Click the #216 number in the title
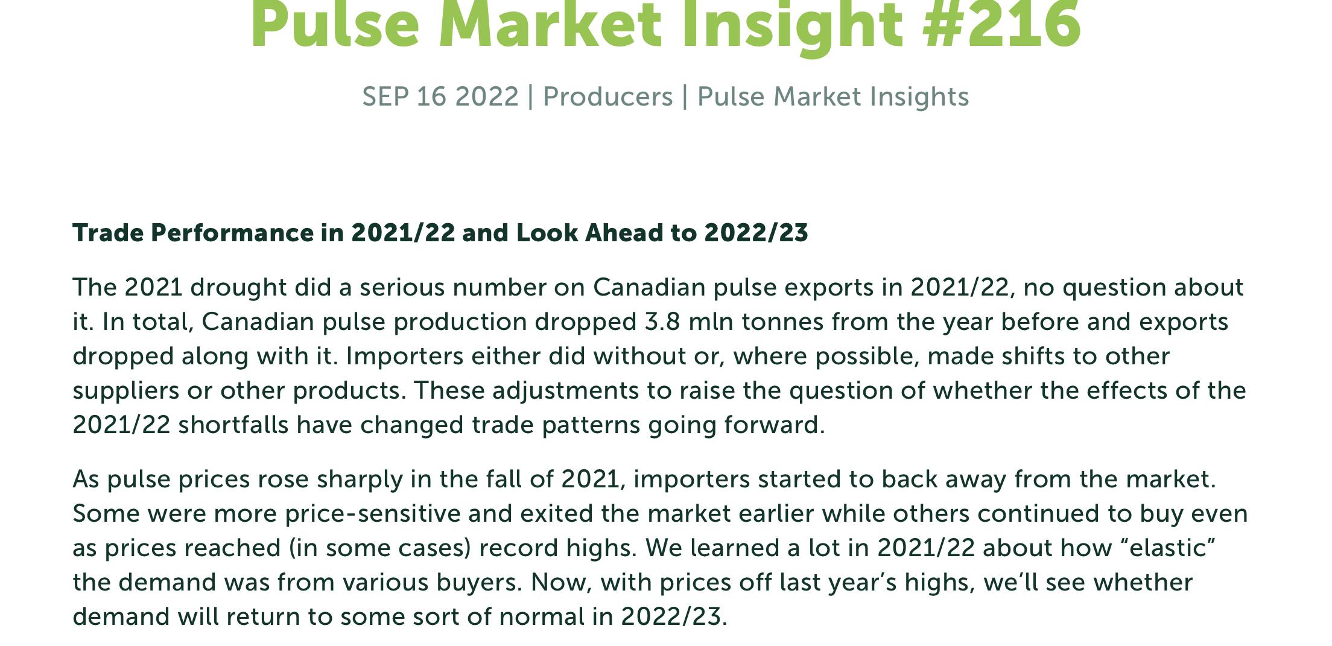 [1001, 24]
